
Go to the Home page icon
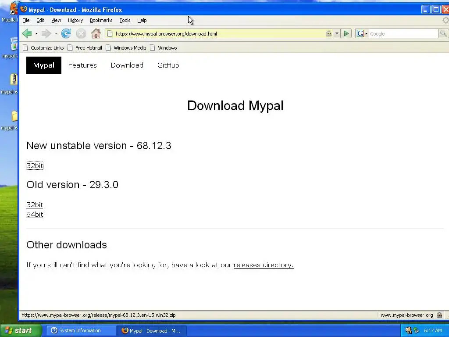point(96,33)
